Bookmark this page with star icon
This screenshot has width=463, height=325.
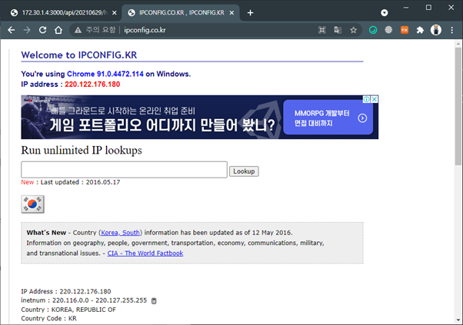[x=354, y=30]
